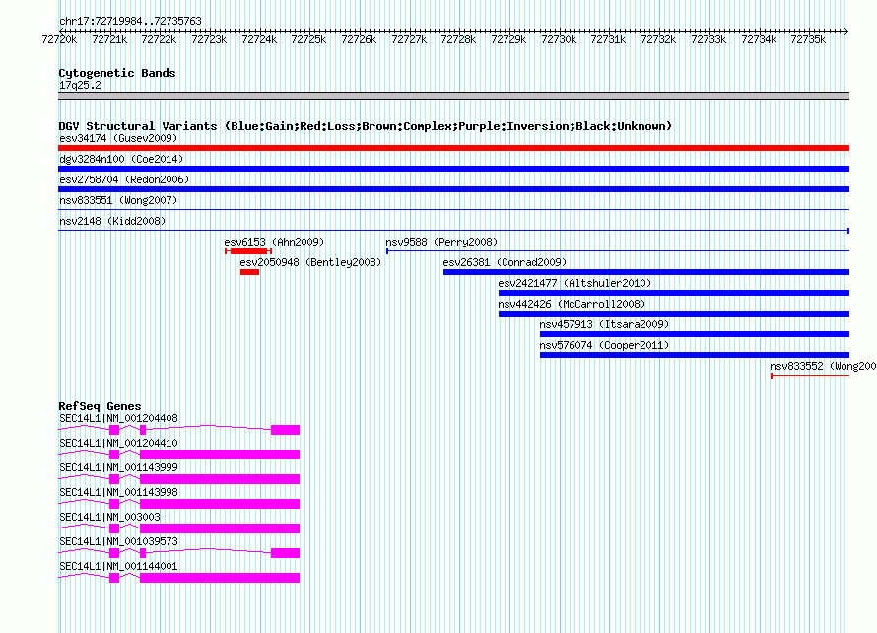
Task: Click the Cytogenetic Bands track title
Action: tap(117, 73)
